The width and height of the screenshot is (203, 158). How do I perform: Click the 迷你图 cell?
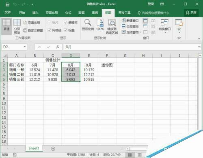tap(107, 65)
